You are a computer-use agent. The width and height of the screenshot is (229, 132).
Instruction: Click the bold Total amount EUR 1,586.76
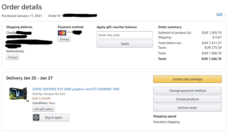(212, 59)
